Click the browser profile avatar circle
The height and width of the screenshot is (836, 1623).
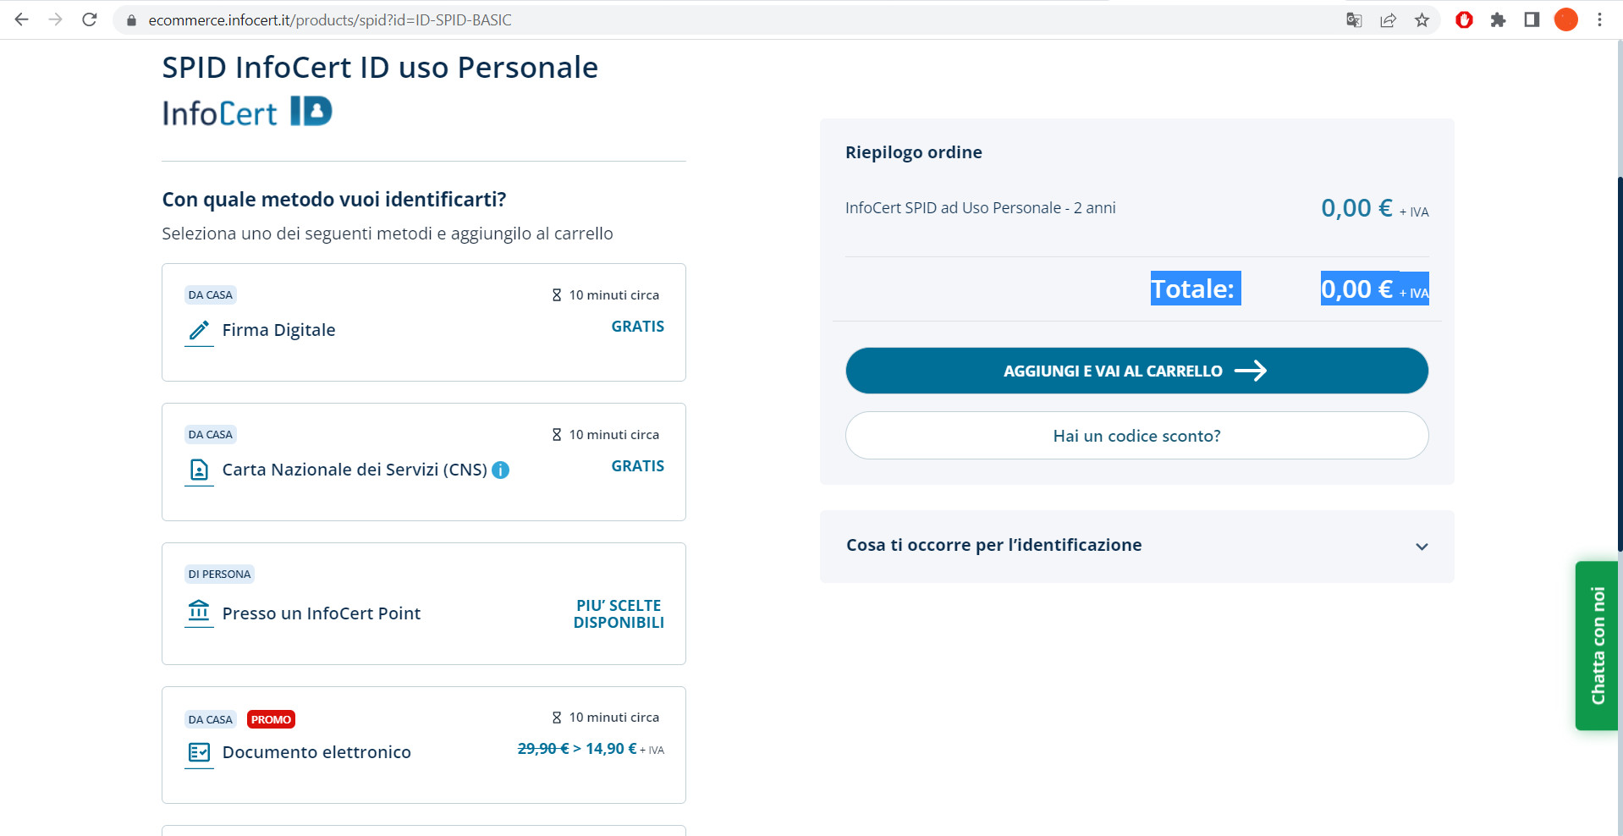click(x=1565, y=19)
